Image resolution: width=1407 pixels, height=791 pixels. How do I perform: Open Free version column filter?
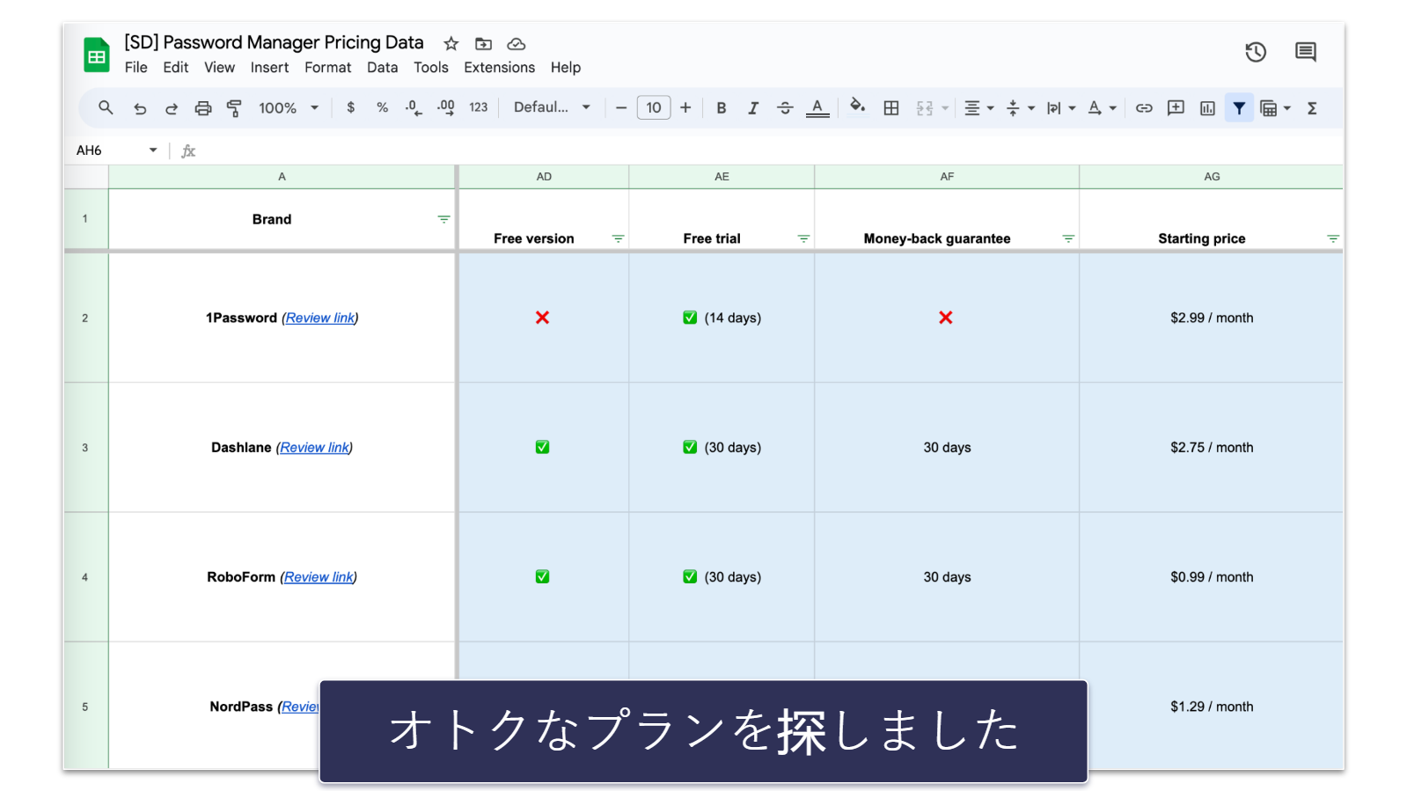coord(618,238)
